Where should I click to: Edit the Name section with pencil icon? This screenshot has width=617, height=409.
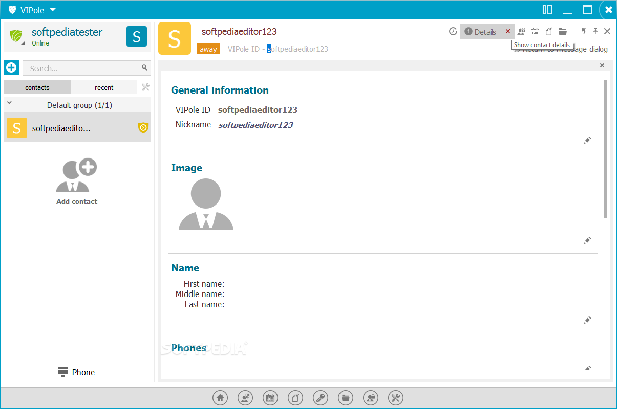point(588,320)
